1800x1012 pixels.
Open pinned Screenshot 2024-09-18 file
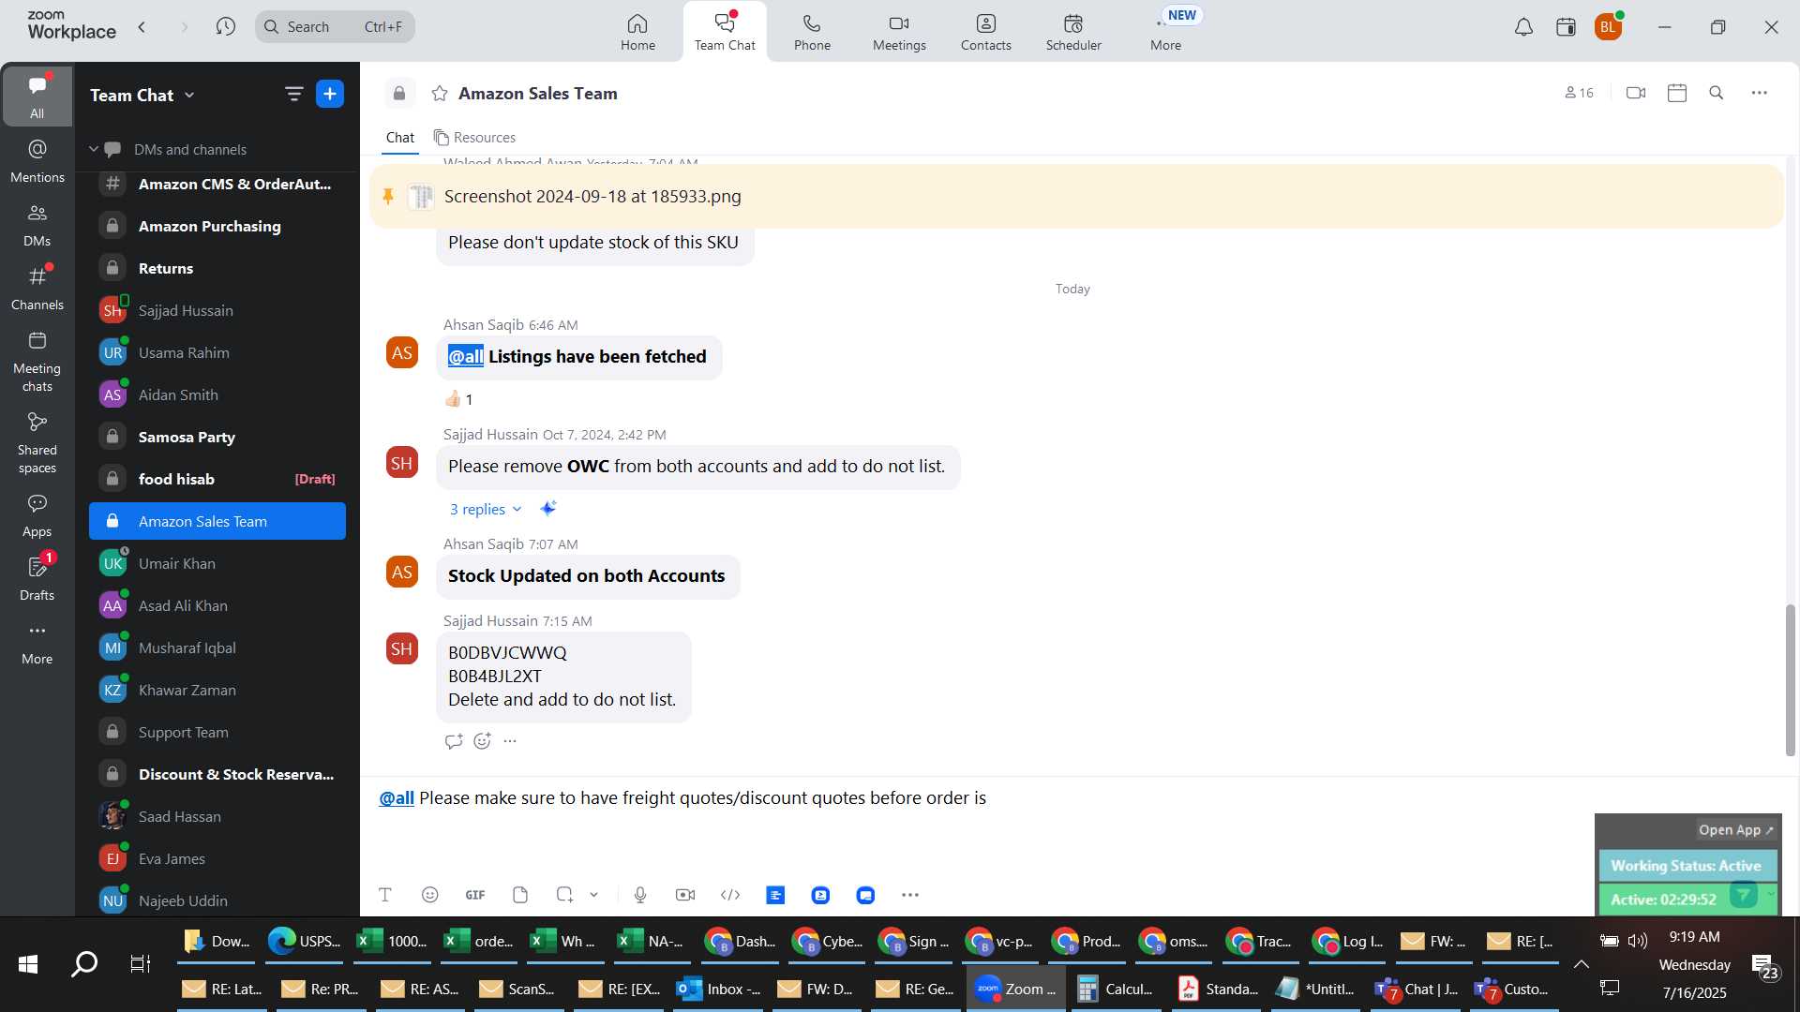click(592, 196)
